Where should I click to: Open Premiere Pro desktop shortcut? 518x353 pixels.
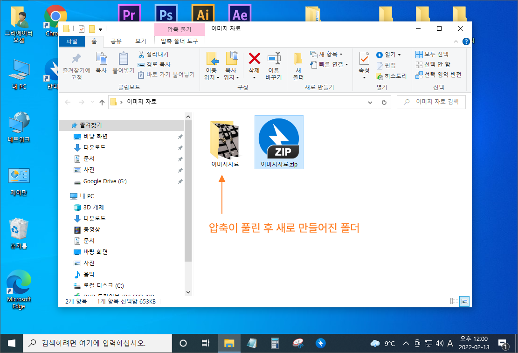[129, 14]
